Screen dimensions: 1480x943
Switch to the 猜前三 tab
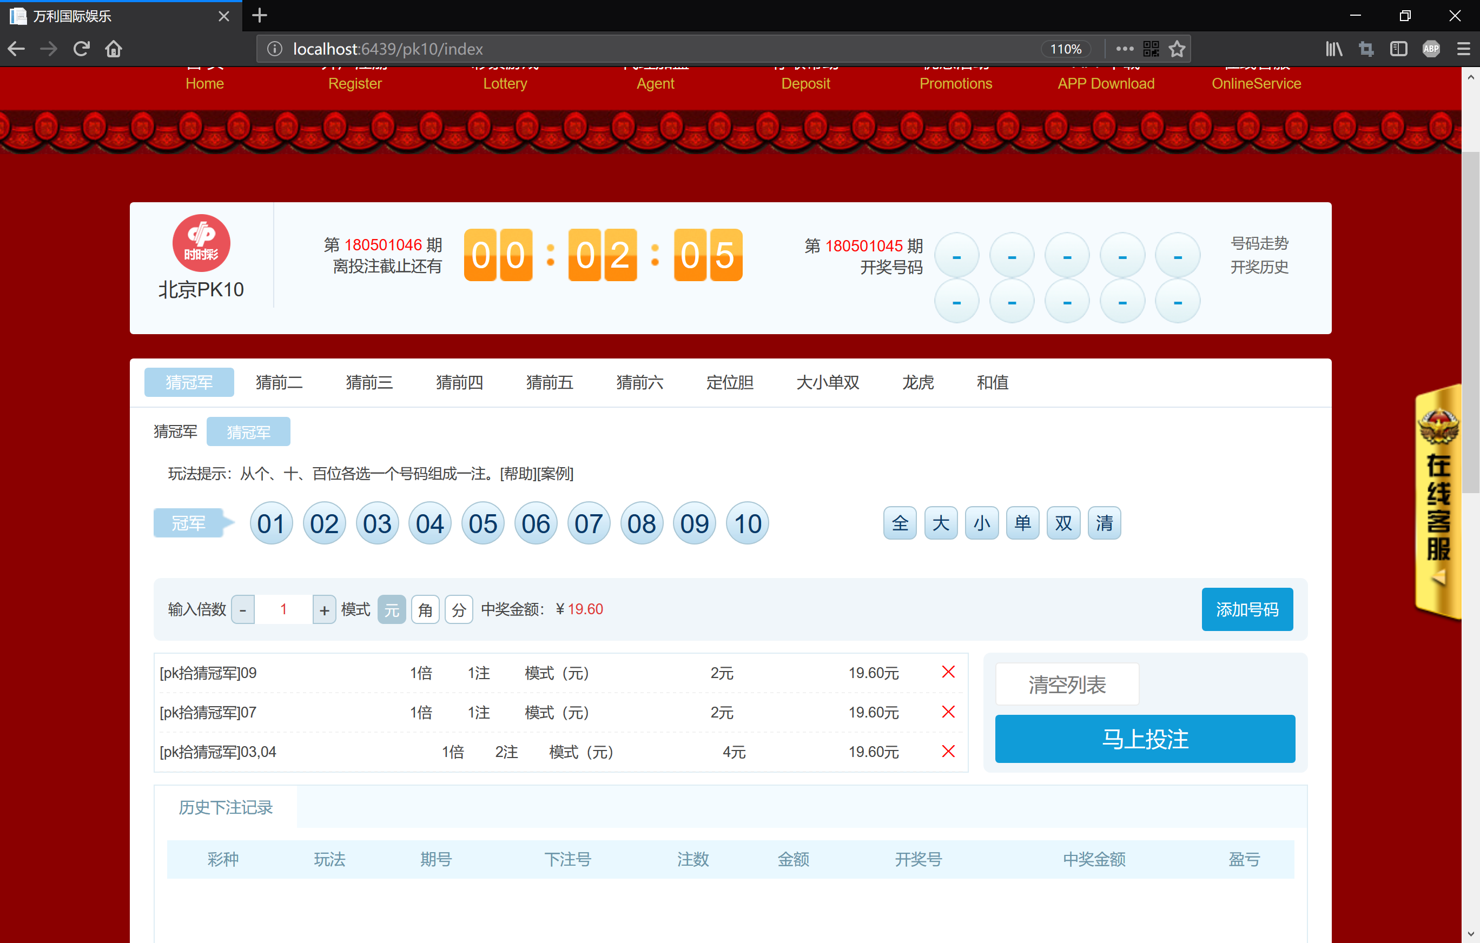(369, 382)
